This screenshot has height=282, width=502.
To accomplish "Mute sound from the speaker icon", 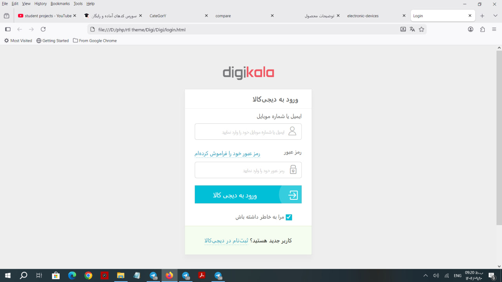I will pyautogui.click(x=435, y=275).
